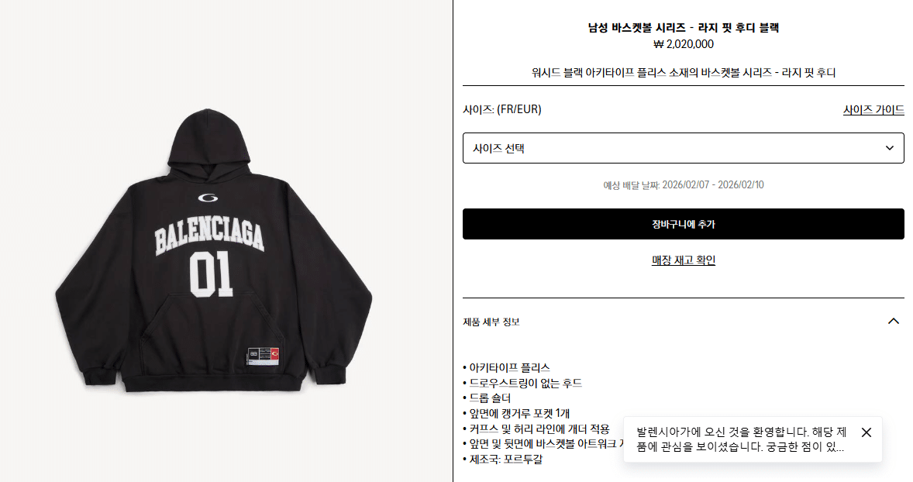Collapse 제품 세부 정보 with the up chevron
Viewport: 913px width, 482px height.
click(x=893, y=322)
